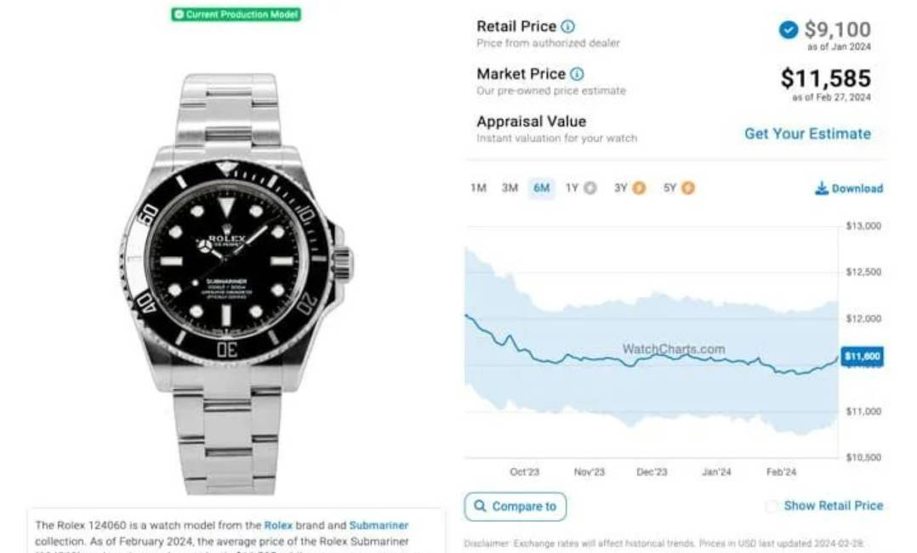
Task: Click the Rolex Submariner watch image
Action: 236,284
